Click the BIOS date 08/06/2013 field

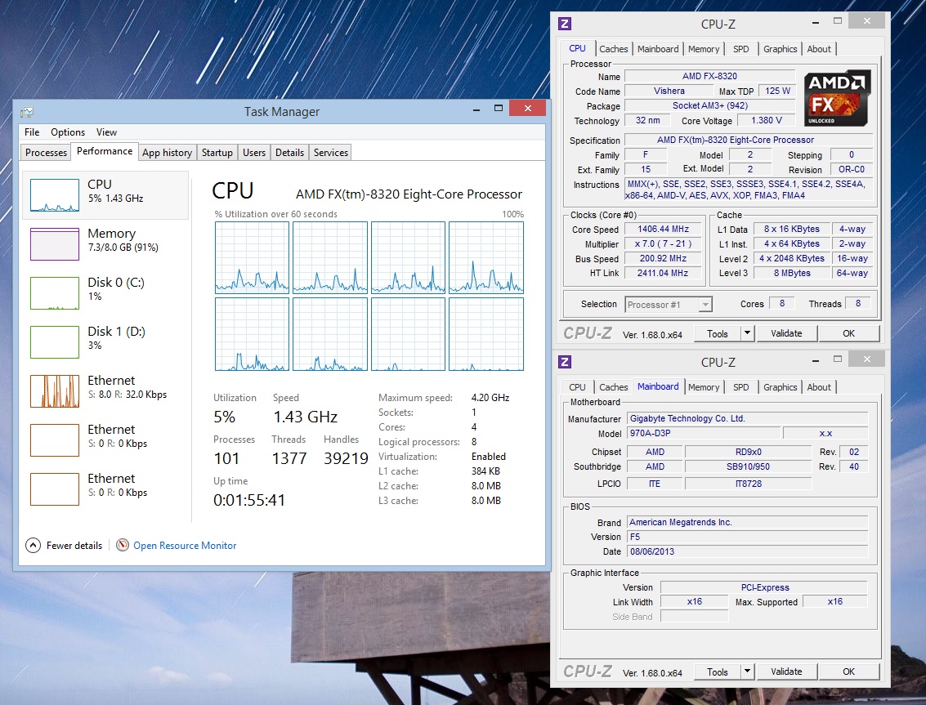747,551
